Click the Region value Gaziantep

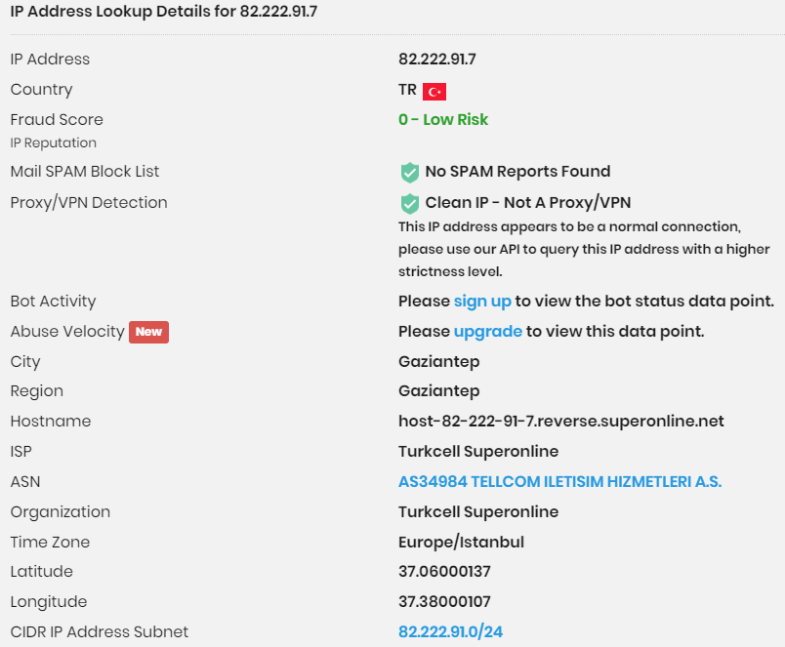pyautogui.click(x=438, y=391)
